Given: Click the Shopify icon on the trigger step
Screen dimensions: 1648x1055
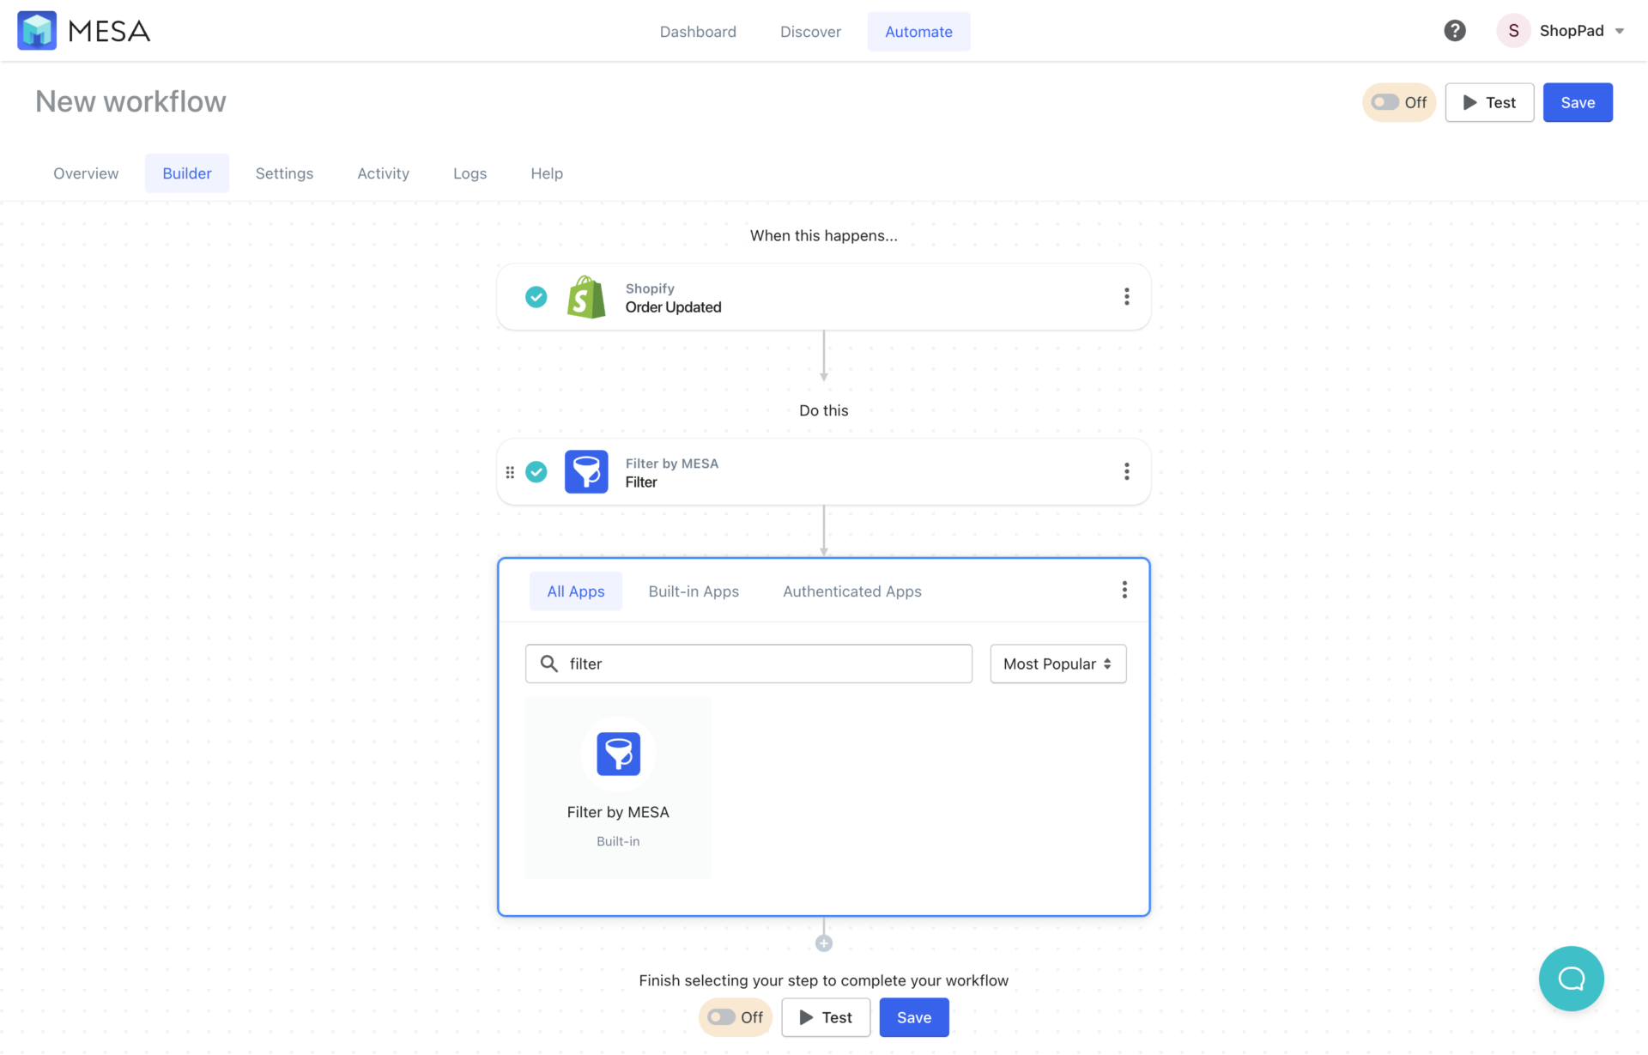Looking at the screenshot, I should 585,296.
